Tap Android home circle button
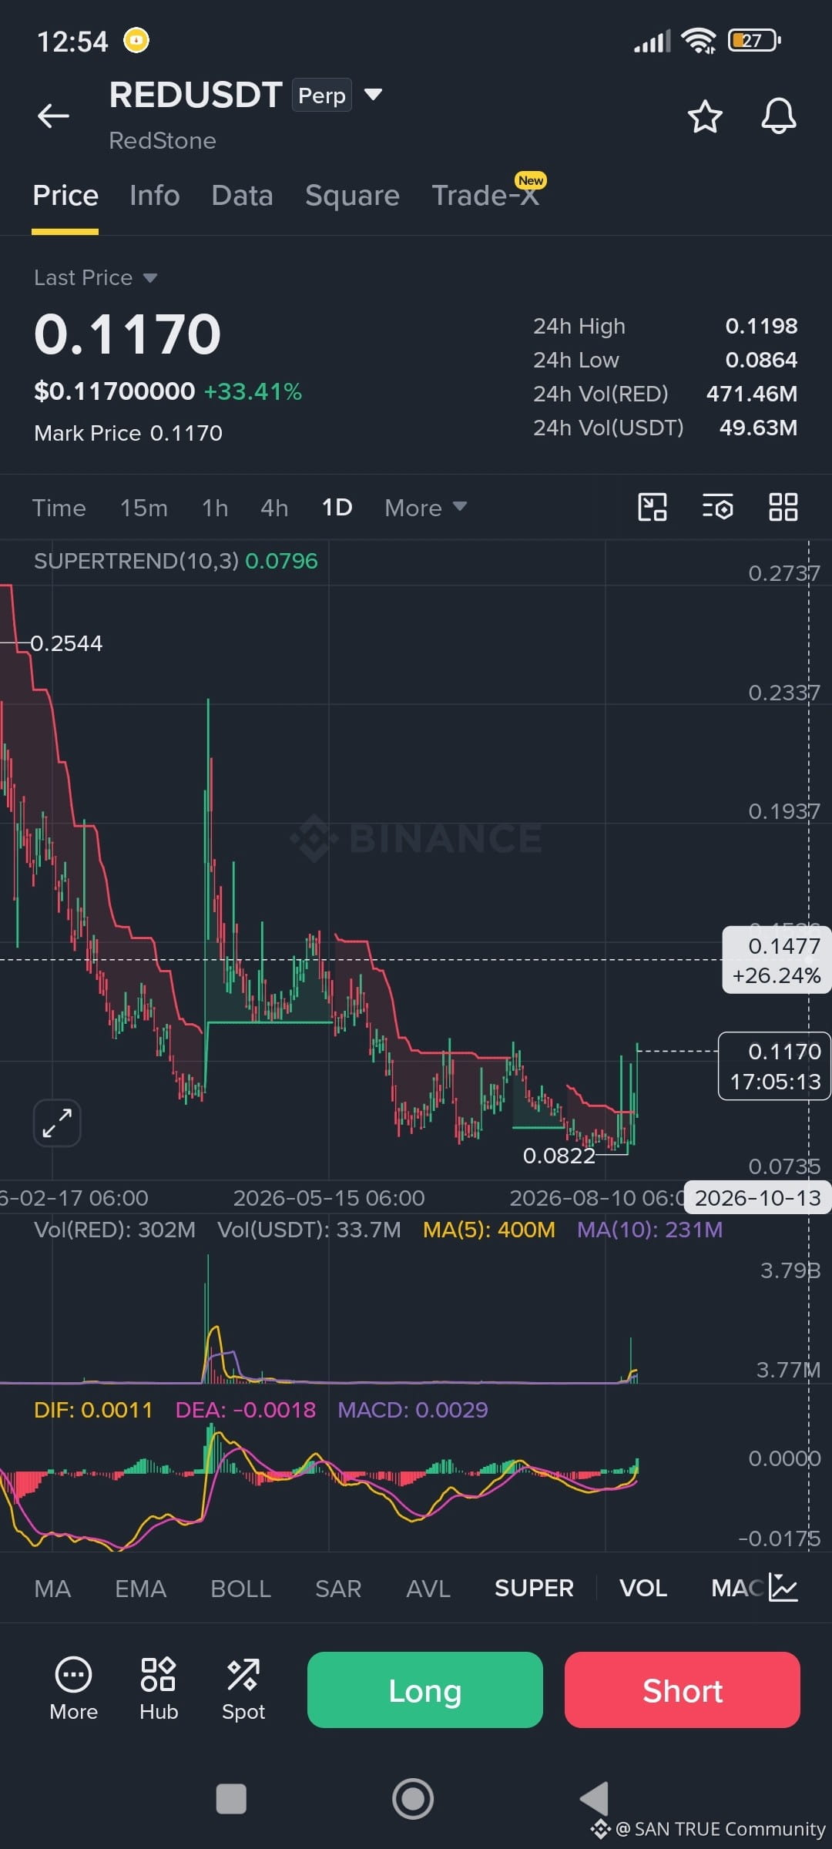 (413, 1799)
